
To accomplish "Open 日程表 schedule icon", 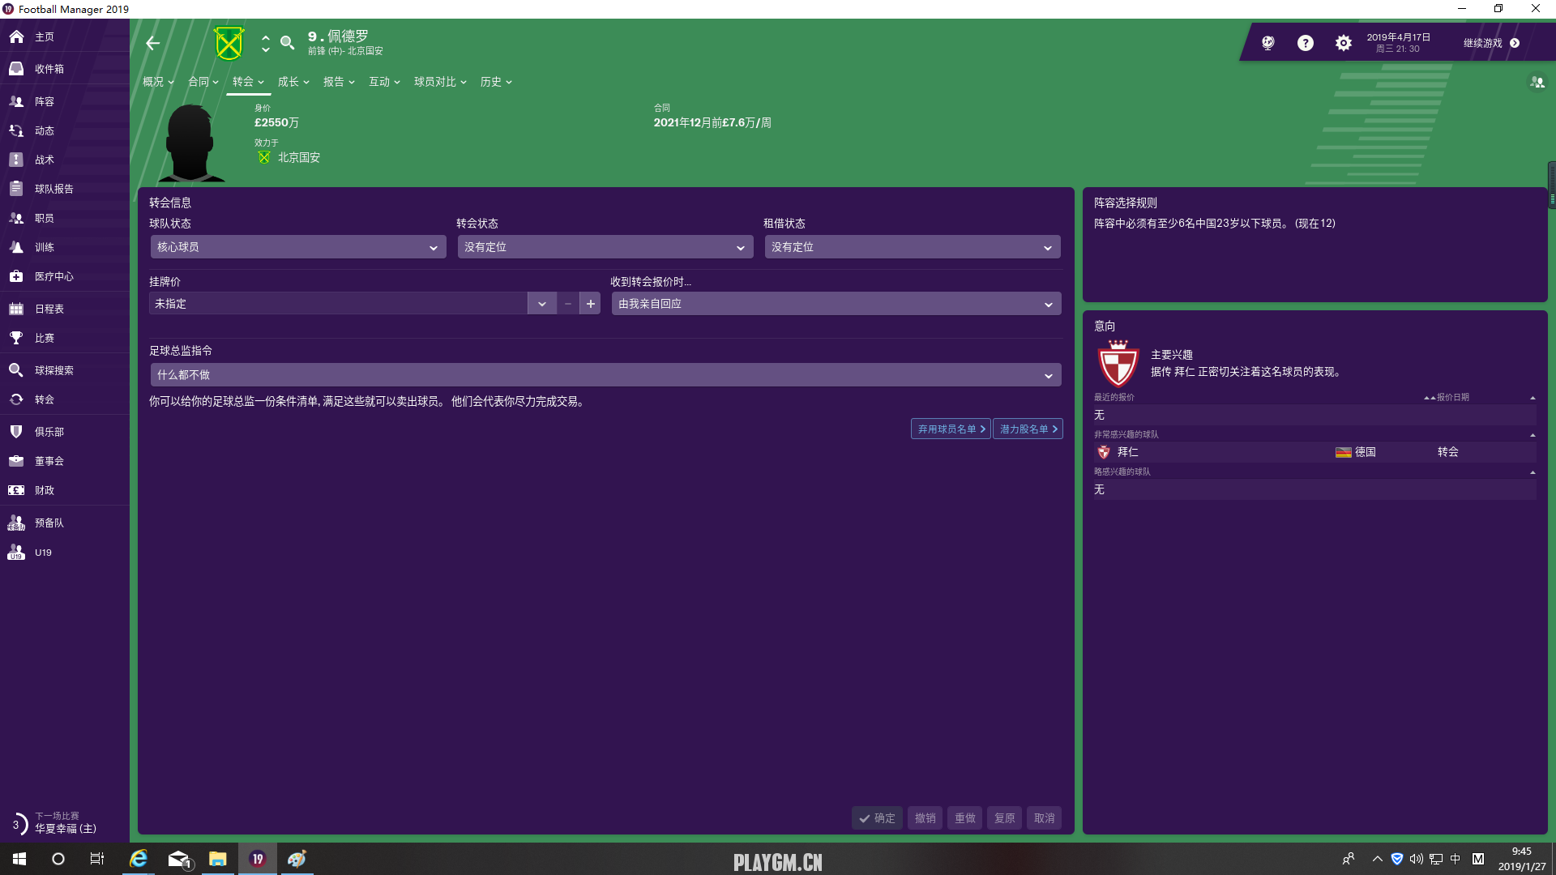I will click(16, 309).
